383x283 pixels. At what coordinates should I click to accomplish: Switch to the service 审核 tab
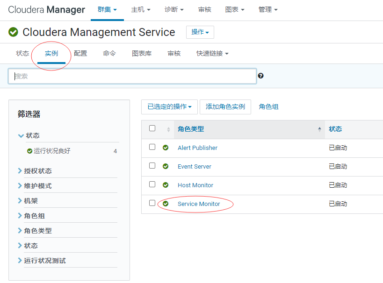coord(174,53)
